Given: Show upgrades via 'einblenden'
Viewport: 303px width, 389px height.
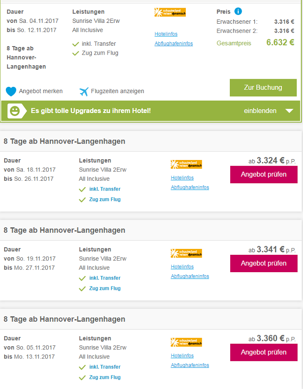Looking at the screenshot, I should tap(260, 111).
